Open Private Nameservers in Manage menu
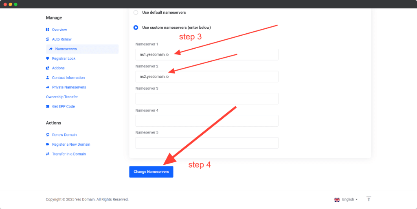Image resolution: width=417 pixels, height=209 pixels. (x=69, y=87)
